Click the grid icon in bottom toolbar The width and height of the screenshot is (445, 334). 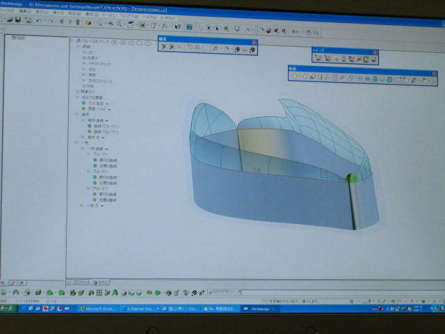pos(99,292)
